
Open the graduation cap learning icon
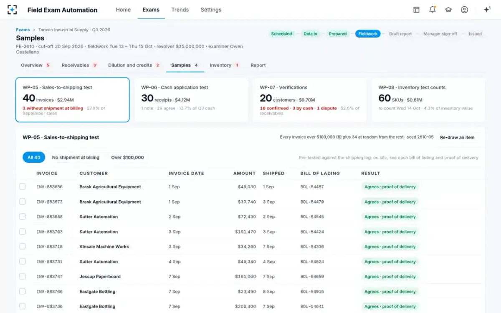point(448,10)
